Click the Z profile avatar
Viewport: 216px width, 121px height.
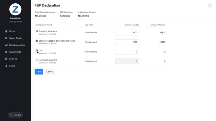pyautogui.click(x=15, y=9)
